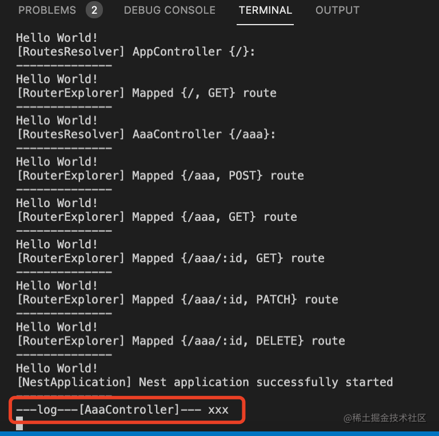This screenshot has width=439, height=436.
Task: Click the highlighted ---log---[AaaController]--- xxx line
Action: [122, 410]
